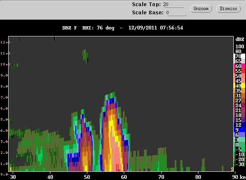This screenshot has width=246, height=180.
Task: Click the 90 km range axis label
Action: [235, 177]
